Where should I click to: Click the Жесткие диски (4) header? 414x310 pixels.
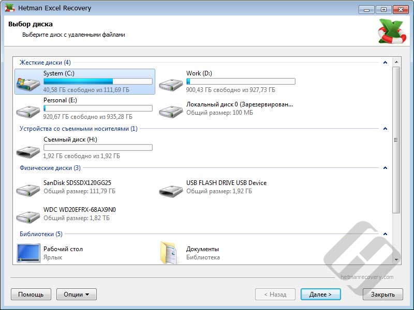[45, 63]
